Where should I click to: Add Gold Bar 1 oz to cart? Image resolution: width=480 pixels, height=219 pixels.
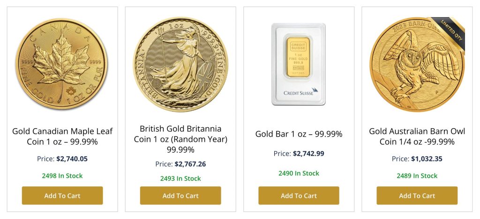click(299, 196)
